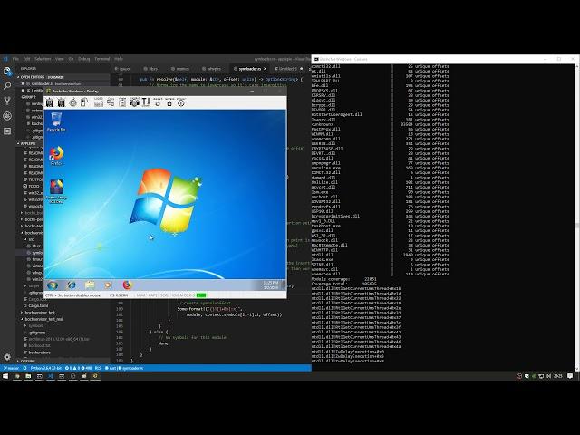Screen dimensions: 580x435
Task: Switch to lib.rs editor tab
Action: click(x=150, y=69)
